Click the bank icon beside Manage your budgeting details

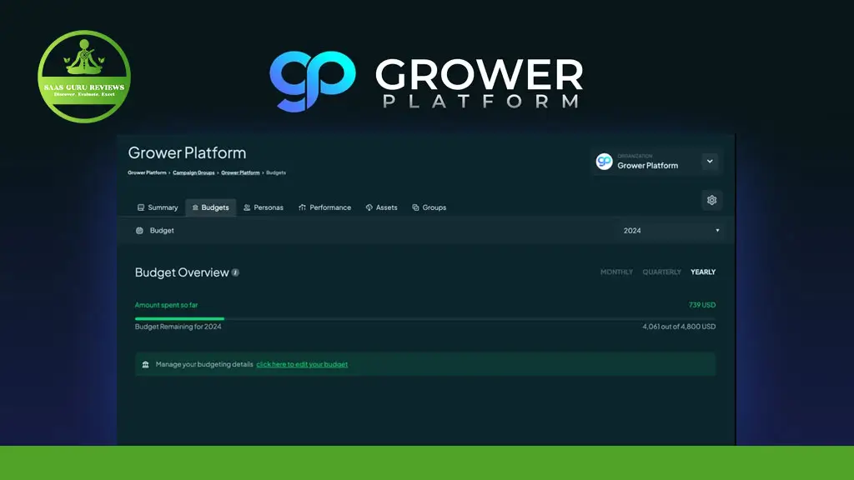[145, 365]
